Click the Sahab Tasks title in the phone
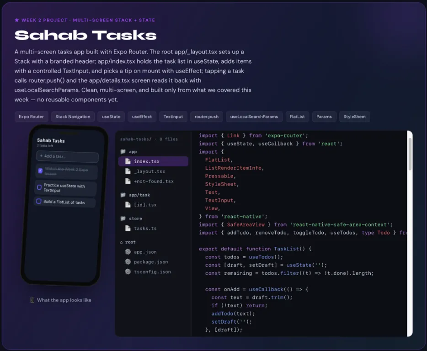Screen dimensions: 427x351 coord(51,140)
